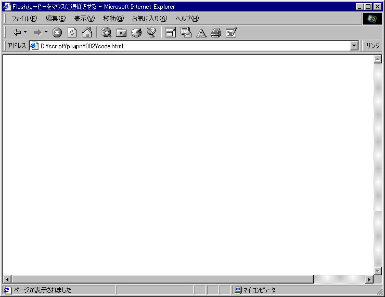Change font size with the A icon
Screen dimensions: 385x297
tap(201, 33)
